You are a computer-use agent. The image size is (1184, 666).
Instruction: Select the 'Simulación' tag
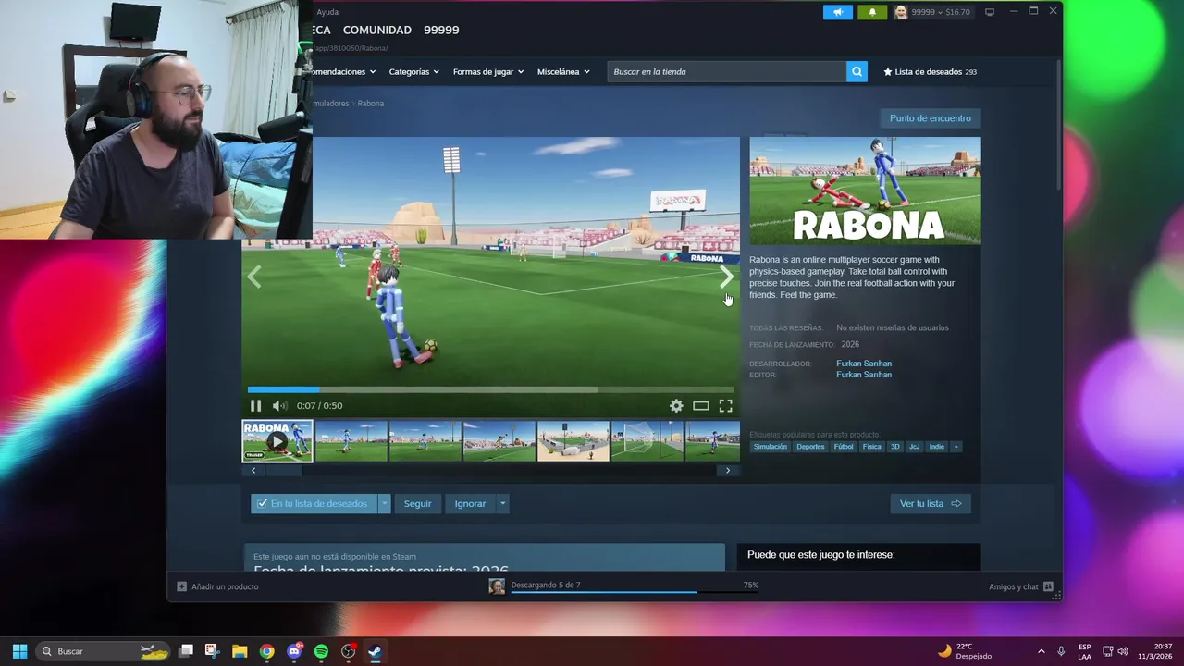coord(771,447)
